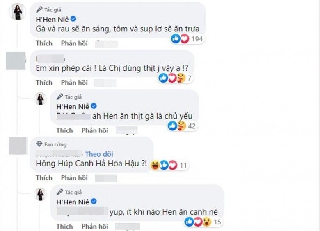320x231 pixels.
Task: Click the diamond "Fan cứng" badge icon
Action: coord(39,144)
